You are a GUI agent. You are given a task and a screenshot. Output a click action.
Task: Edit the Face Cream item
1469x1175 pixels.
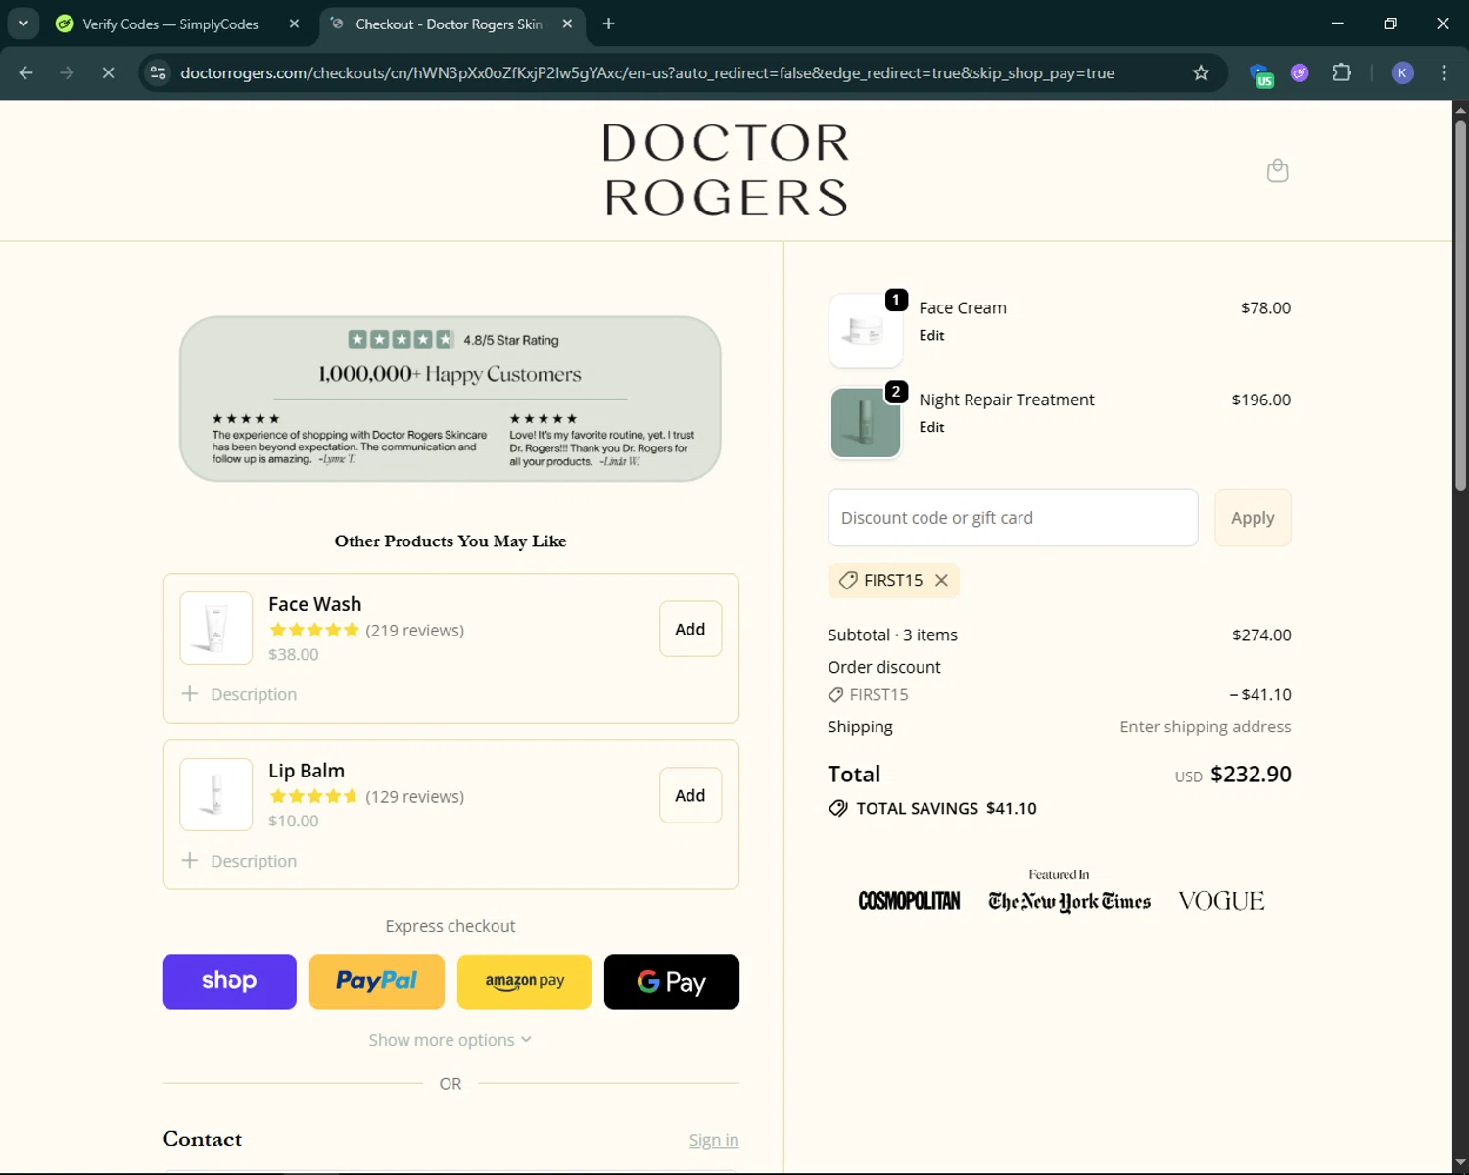click(x=931, y=335)
